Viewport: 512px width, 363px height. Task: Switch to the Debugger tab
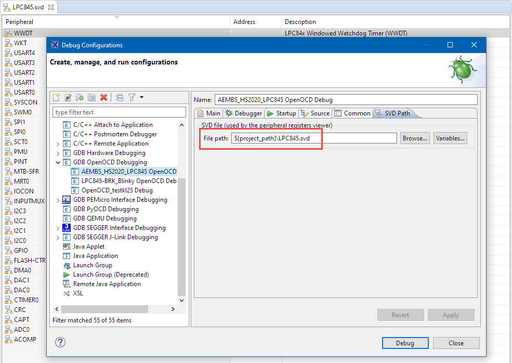pos(244,113)
